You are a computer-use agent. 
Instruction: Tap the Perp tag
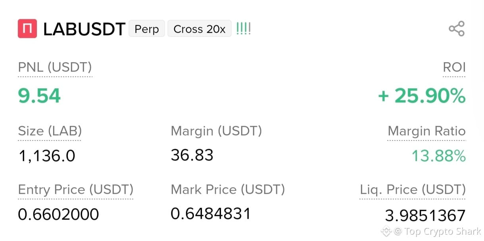(147, 29)
